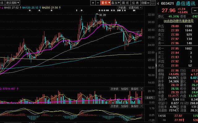198x123 pixels.
Task: Click the minus button next to price change
Action: (195, 11)
